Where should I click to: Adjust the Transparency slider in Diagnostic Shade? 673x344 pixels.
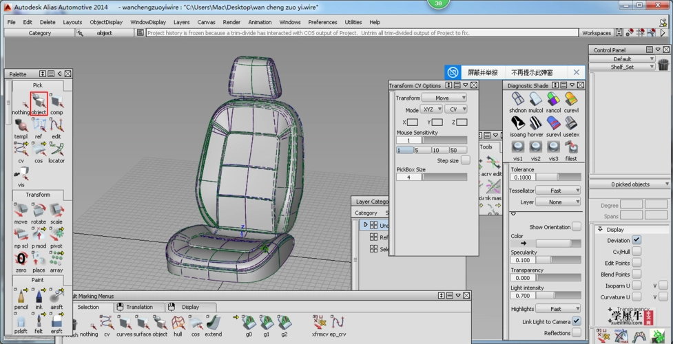[558, 277]
